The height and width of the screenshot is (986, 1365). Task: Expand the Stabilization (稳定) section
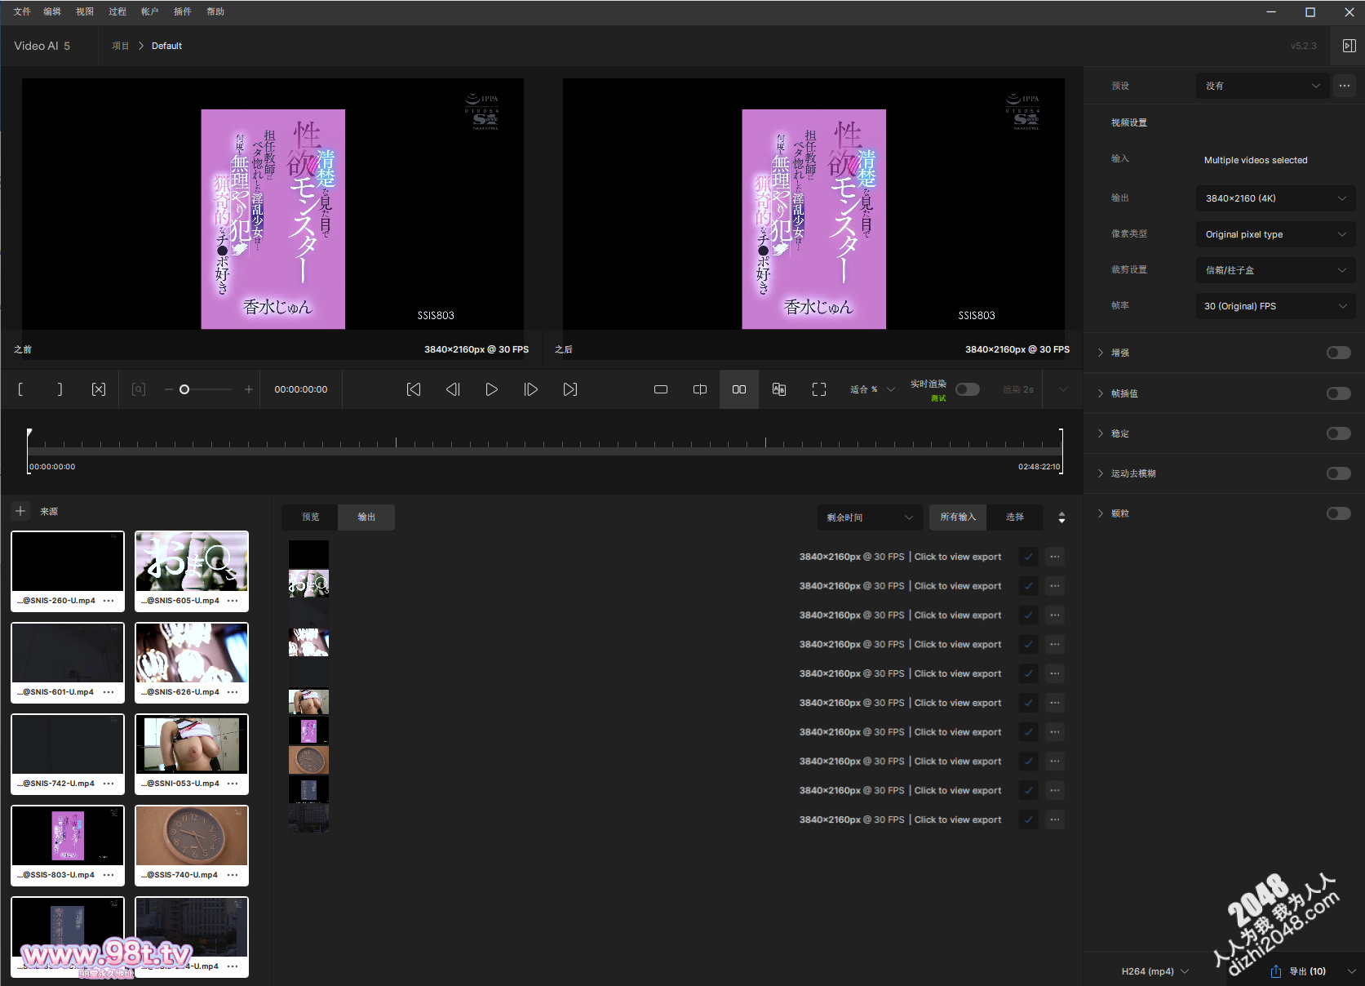[x=1101, y=433]
